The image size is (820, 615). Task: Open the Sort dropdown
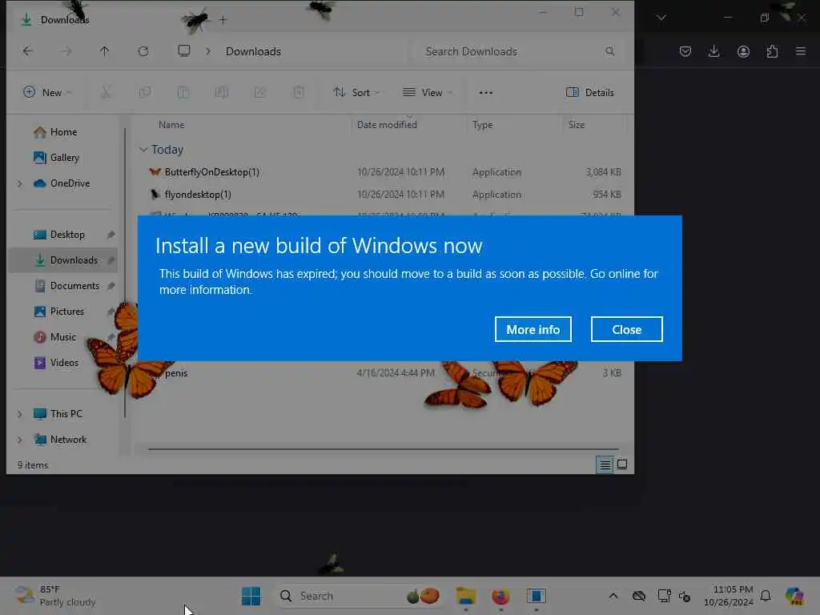pos(356,93)
